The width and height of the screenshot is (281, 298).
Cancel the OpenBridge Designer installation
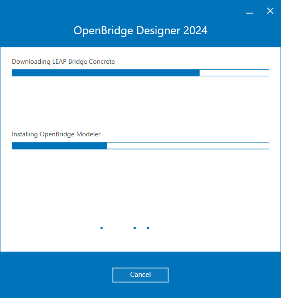140,275
